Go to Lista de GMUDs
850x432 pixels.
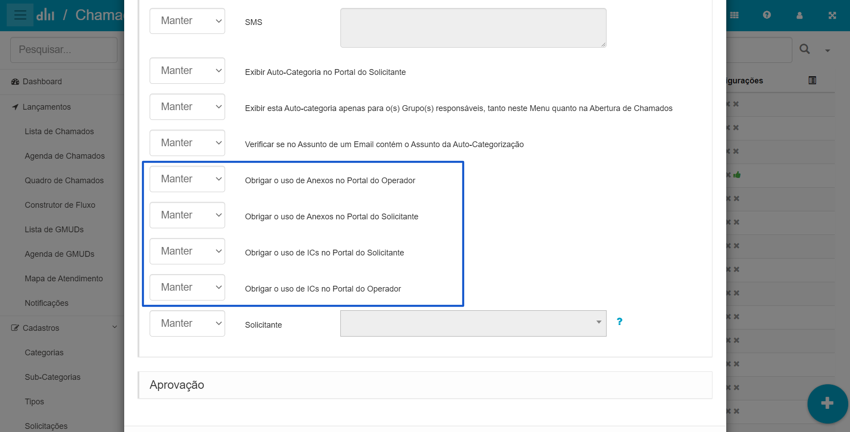pyautogui.click(x=54, y=230)
